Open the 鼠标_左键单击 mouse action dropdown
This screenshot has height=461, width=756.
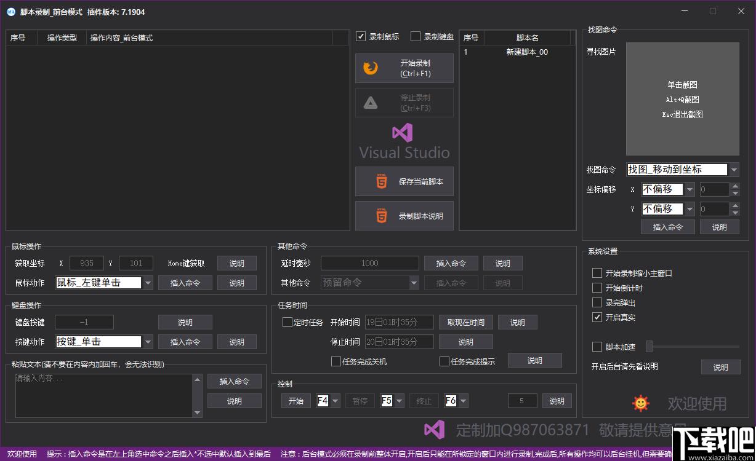tap(148, 283)
